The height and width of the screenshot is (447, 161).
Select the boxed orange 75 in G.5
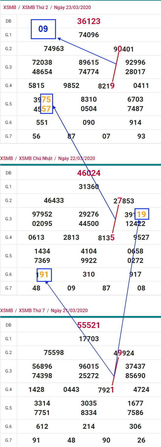pyautogui.click(x=46, y=99)
